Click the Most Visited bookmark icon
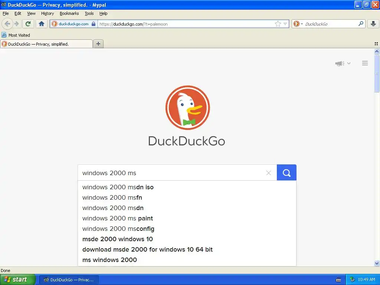This screenshot has width=380, height=285. click(4, 35)
